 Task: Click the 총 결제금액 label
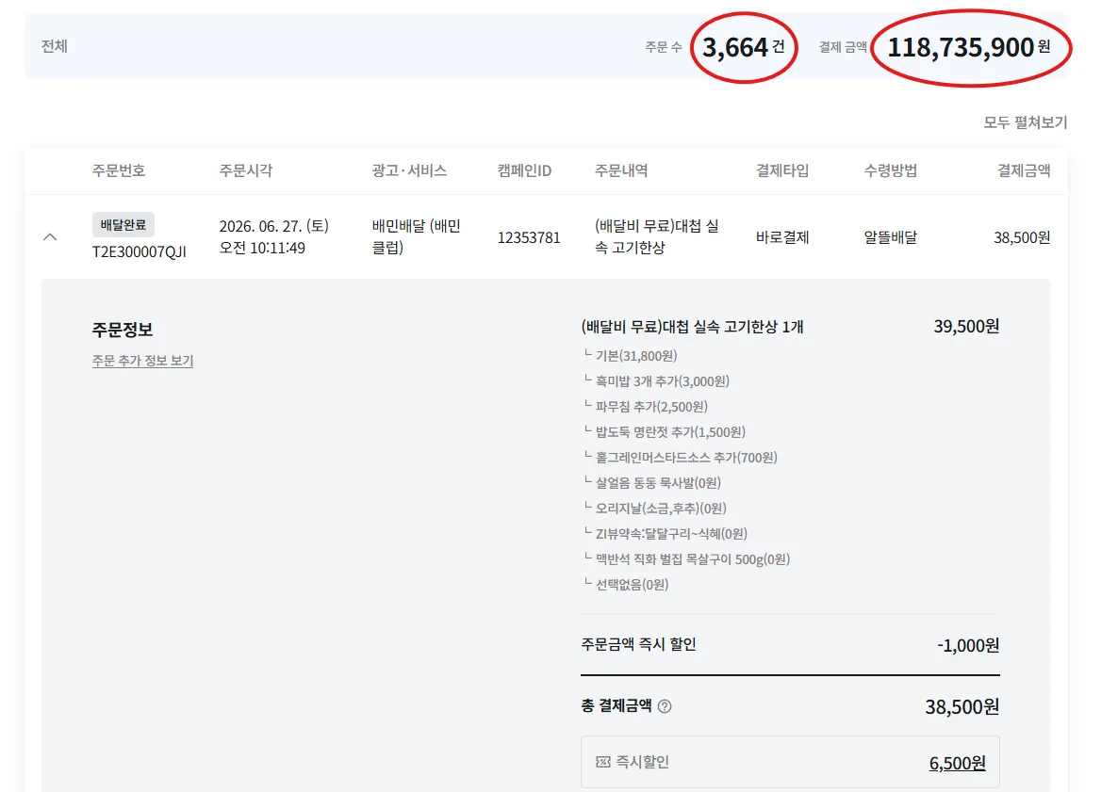(617, 705)
